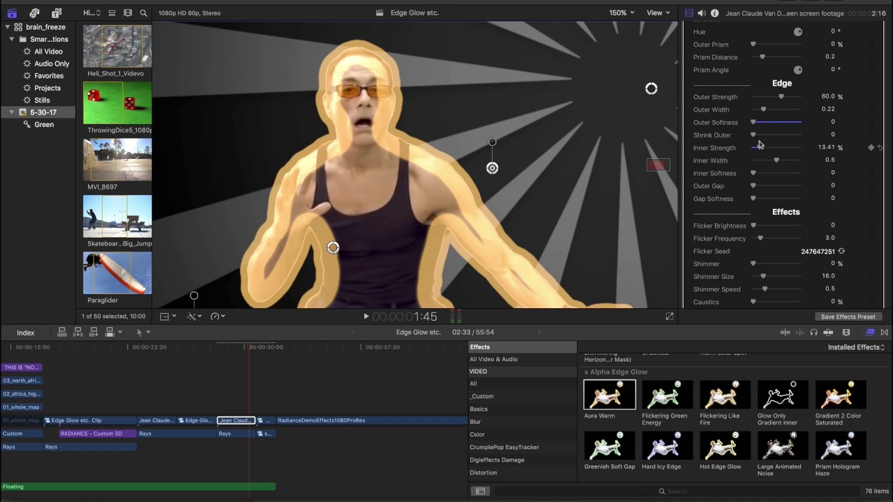
Task: Select the Aura Warm effect preset
Action: point(610,395)
